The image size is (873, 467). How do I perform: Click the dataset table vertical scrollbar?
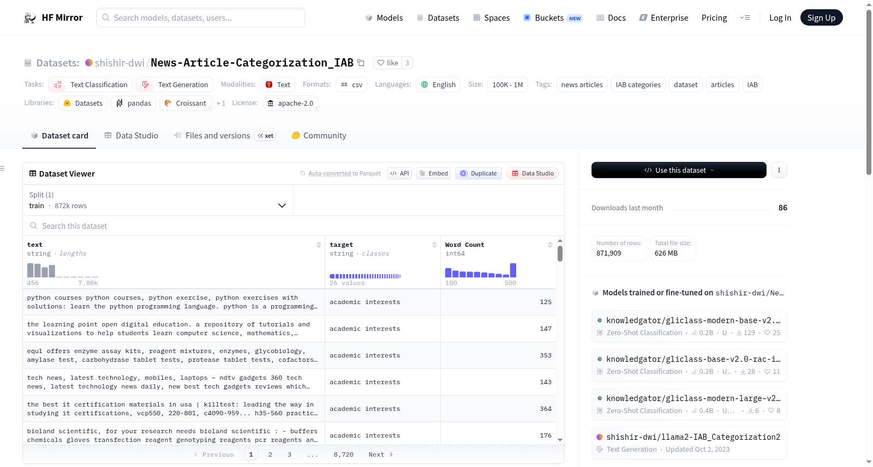click(x=560, y=253)
